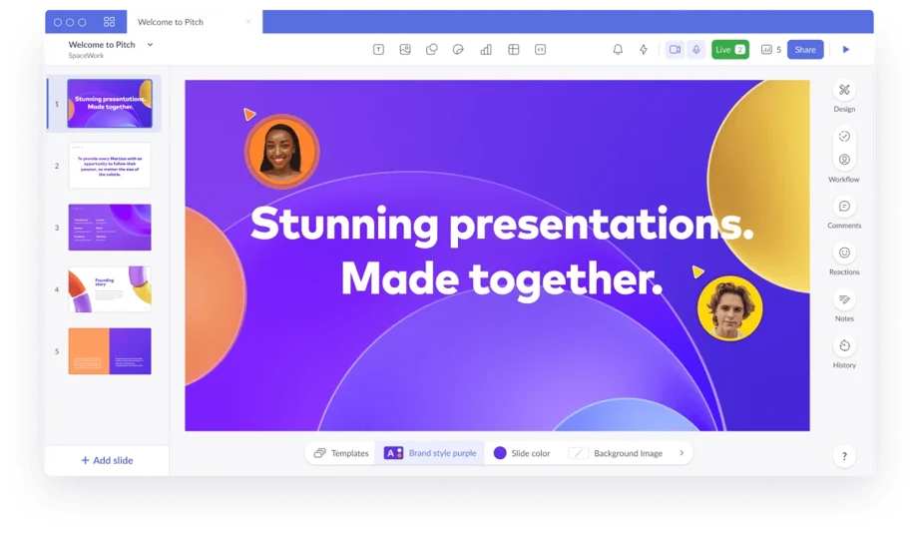Viewport: 919px width, 533px height.
Task: Toggle the microphone
Action: [695, 49]
